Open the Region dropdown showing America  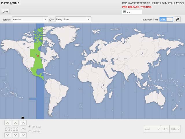pos(30,19)
